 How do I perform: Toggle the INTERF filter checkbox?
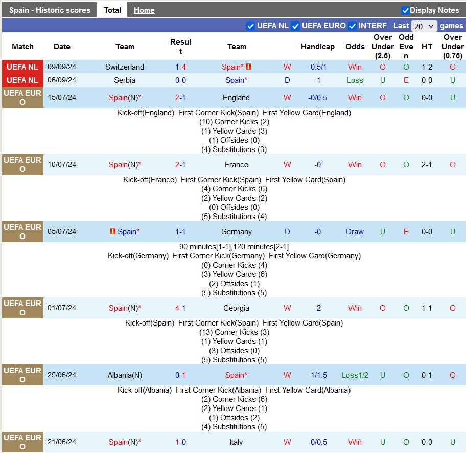point(352,26)
